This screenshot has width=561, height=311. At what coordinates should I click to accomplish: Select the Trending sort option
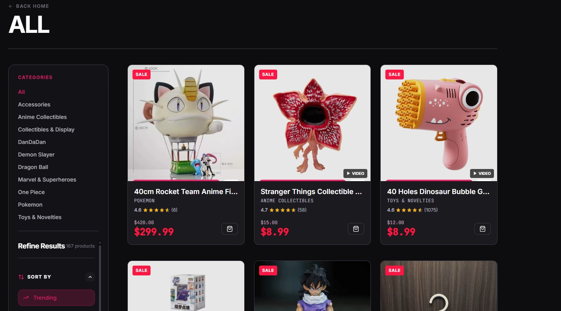coord(56,298)
